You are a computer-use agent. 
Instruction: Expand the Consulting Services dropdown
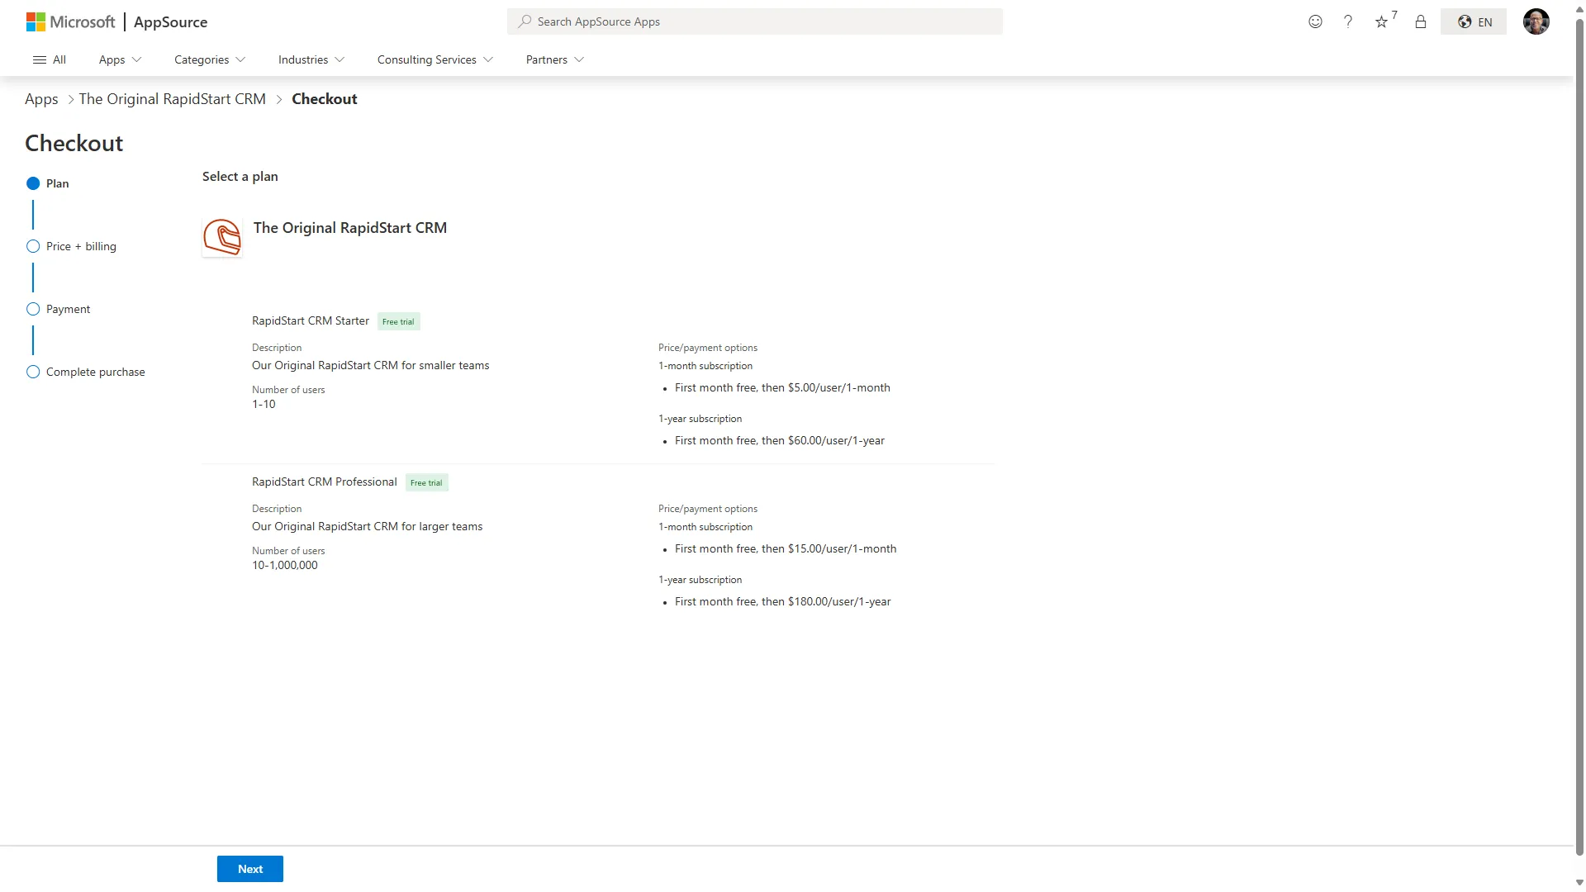(x=434, y=59)
